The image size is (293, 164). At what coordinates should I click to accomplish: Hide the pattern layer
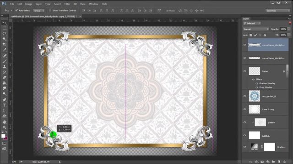point(244,123)
